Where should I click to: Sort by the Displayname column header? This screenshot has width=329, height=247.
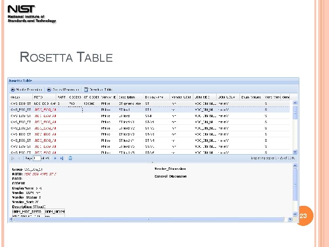tap(157, 97)
